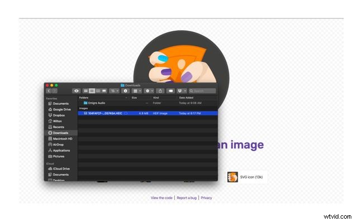Select the Emigre Audio folder

click(94, 103)
